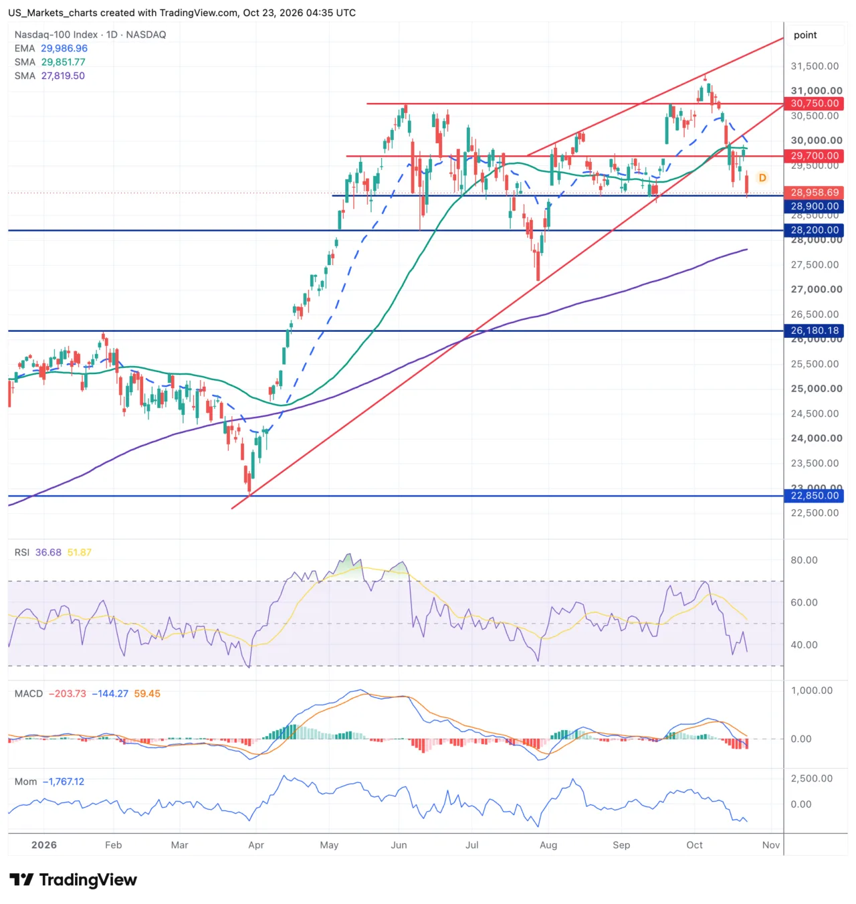
Task: Click the 22,850.00 blue price label
Action: pos(815,496)
